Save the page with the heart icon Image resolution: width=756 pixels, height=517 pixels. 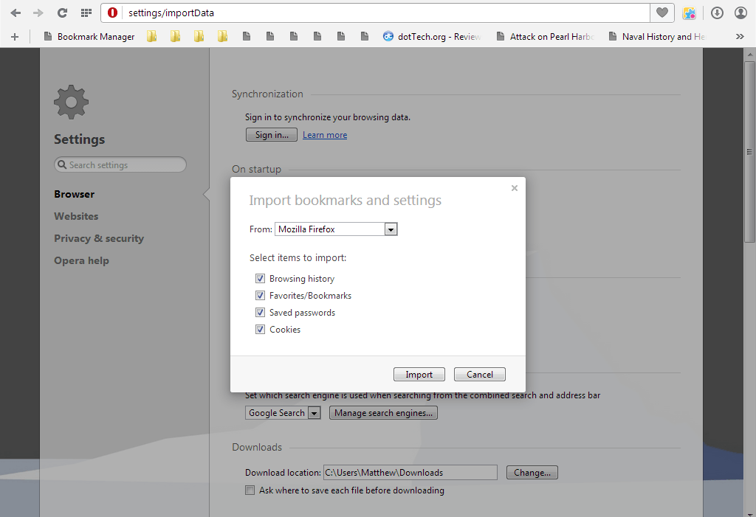[662, 13]
